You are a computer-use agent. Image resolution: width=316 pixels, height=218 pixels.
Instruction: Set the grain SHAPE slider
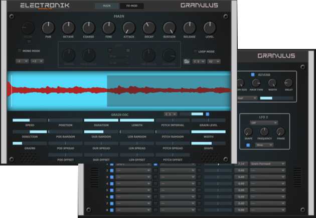pyautogui.click(x=208, y=143)
